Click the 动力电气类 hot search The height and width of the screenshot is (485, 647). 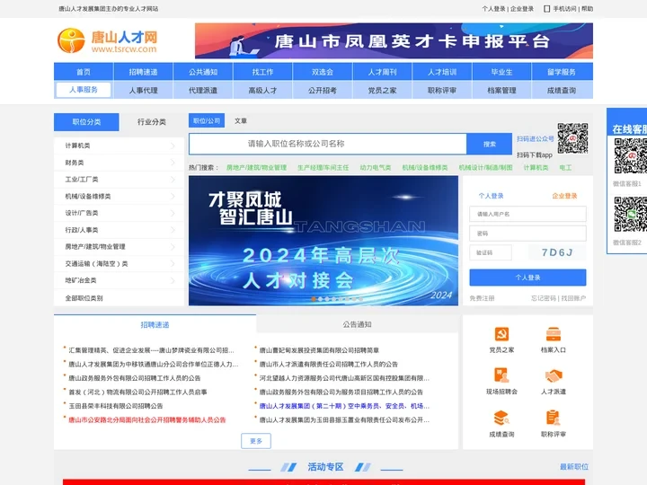(x=375, y=167)
